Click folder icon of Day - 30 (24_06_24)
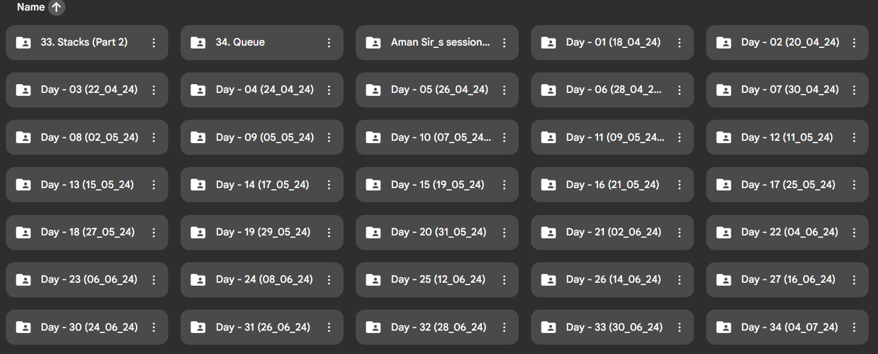 pyautogui.click(x=23, y=327)
